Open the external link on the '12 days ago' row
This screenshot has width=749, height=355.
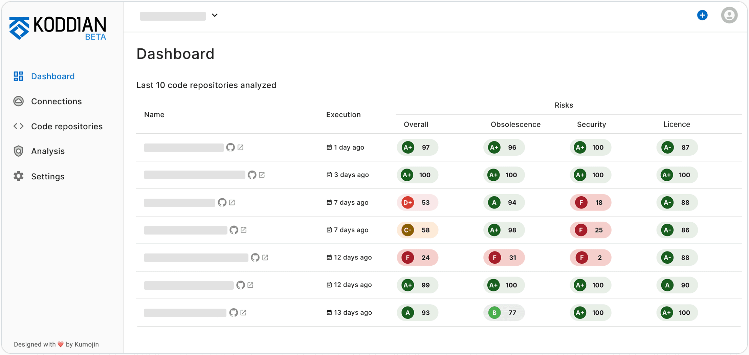[266, 258]
